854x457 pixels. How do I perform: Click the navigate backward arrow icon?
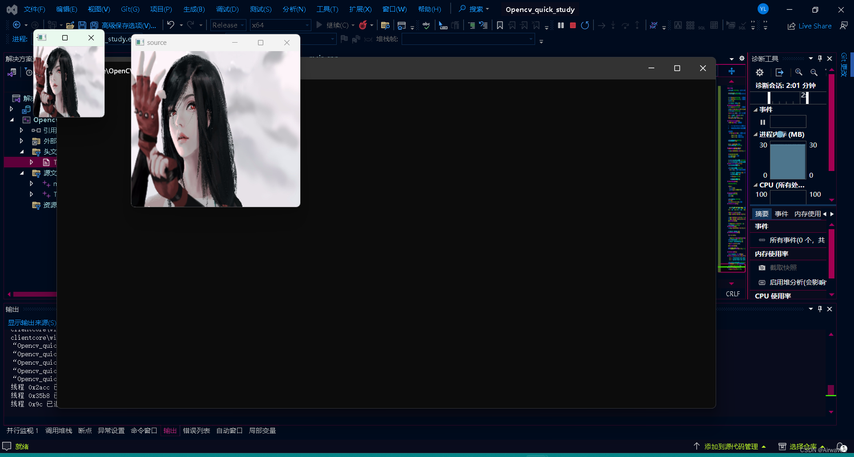point(17,25)
